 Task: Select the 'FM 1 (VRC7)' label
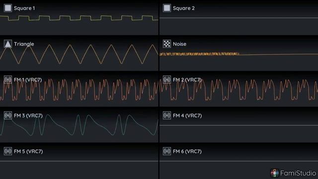(x=28, y=80)
